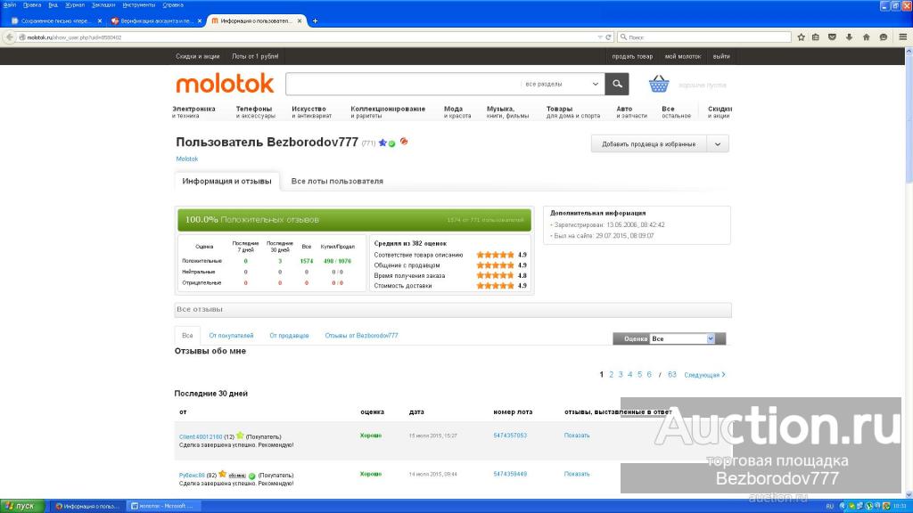Image resolution: width=913 pixels, height=513 pixels.
Task: Open the 'Электроника и техника' category
Action: (x=193, y=112)
